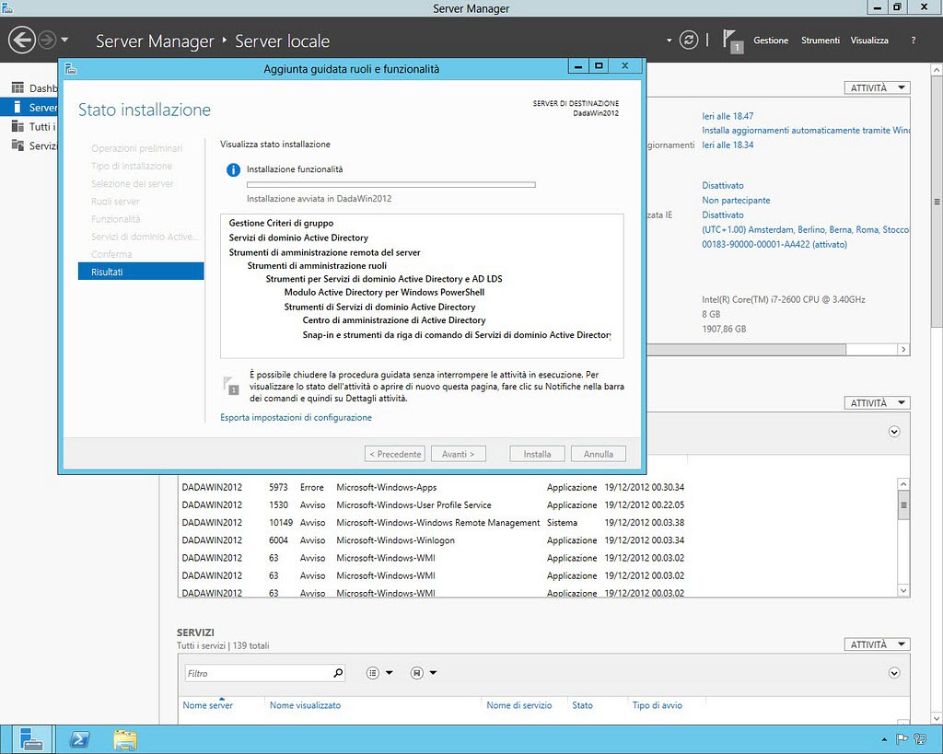Viewport: 943px width, 754px height.
Task: Click the Disattivato link above Non partecipante
Action: [x=723, y=186]
